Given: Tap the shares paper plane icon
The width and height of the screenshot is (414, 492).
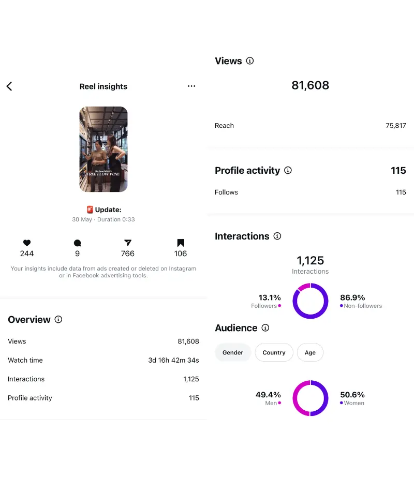Looking at the screenshot, I should click(128, 243).
